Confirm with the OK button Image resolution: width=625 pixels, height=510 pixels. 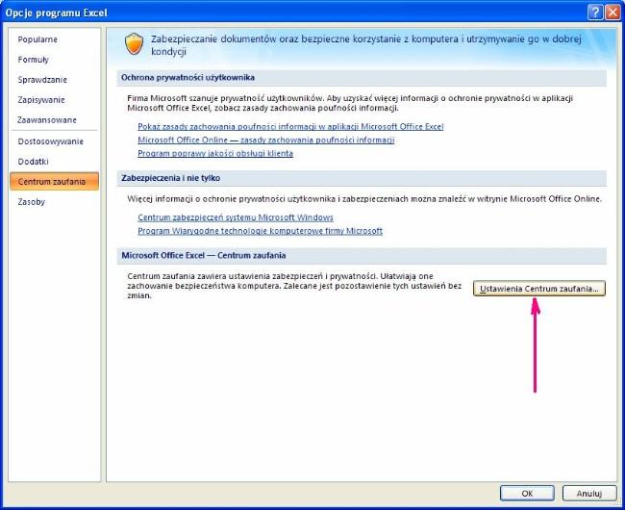[x=527, y=494]
